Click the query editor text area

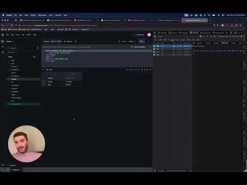[97, 58]
